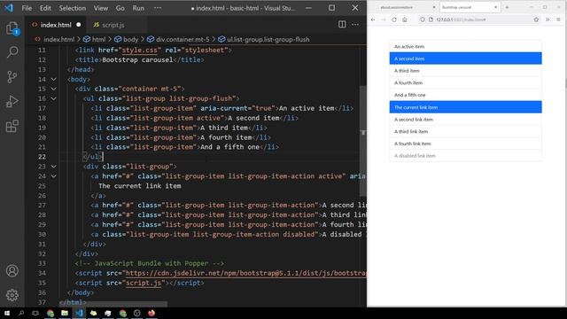The height and width of the screenshot is (319, 567).
Task: Open Task View on the taskbar
Action: 35,313
